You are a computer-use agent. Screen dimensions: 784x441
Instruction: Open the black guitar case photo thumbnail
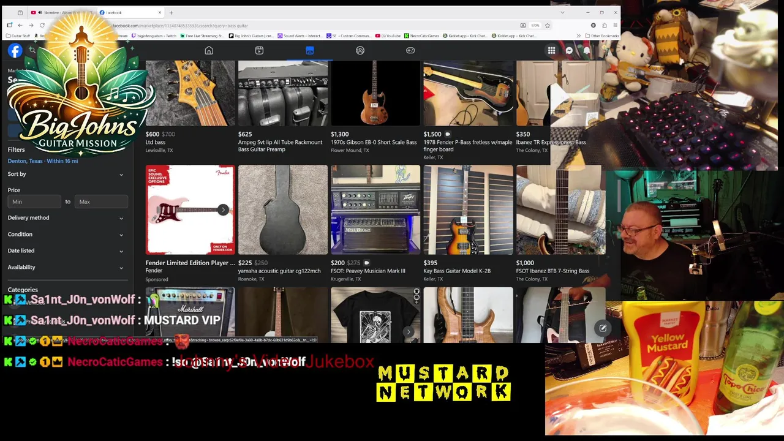283,209
